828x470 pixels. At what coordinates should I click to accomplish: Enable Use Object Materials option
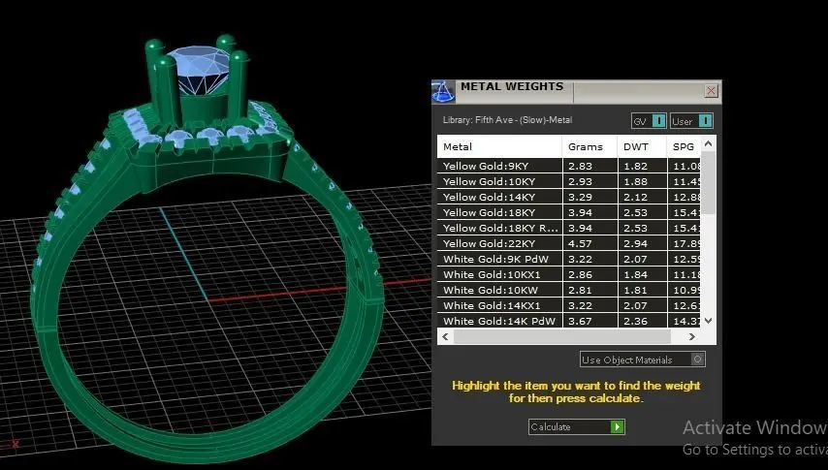[643, 360]
